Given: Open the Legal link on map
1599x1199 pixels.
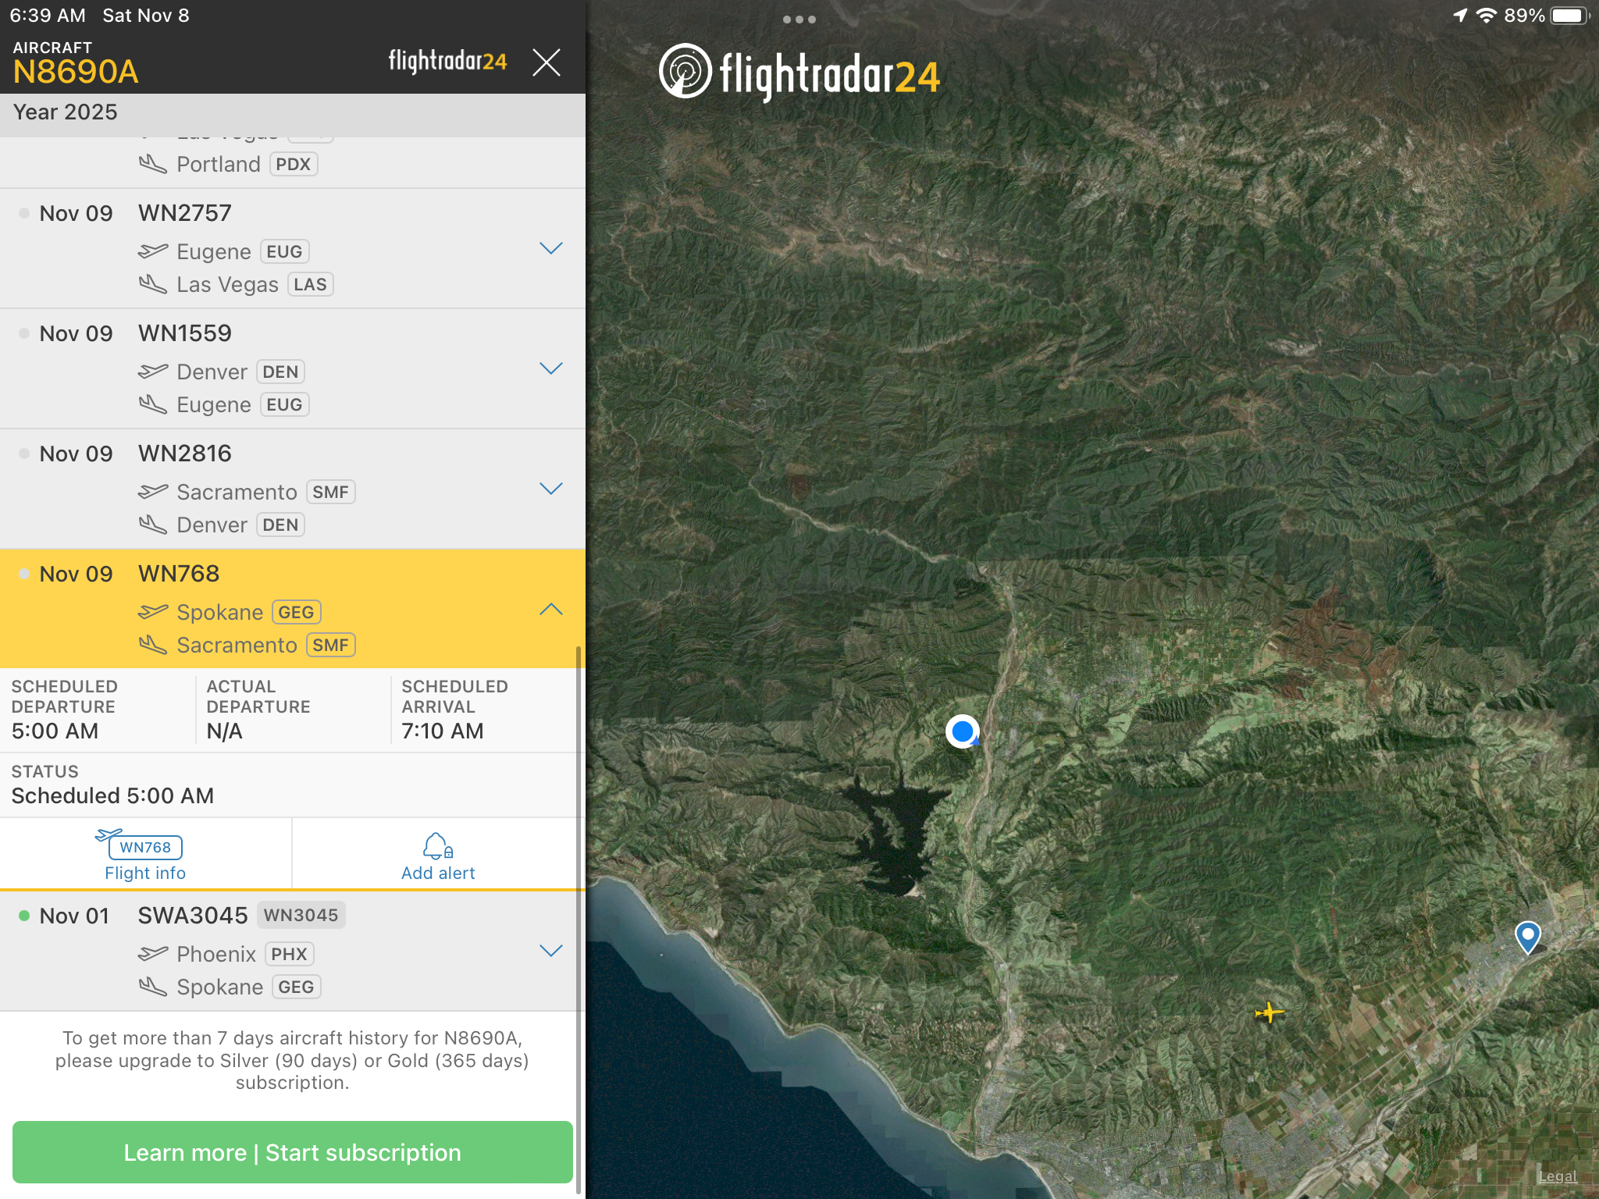Looking at the screenshot, I should click(x=1557, y=1176).
